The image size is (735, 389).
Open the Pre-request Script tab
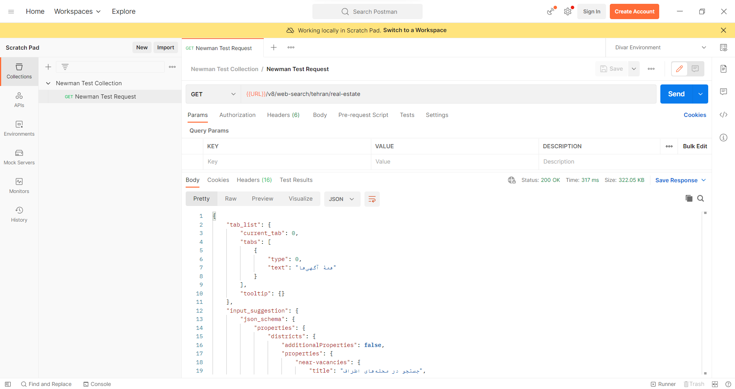click(x=363, y=115)
